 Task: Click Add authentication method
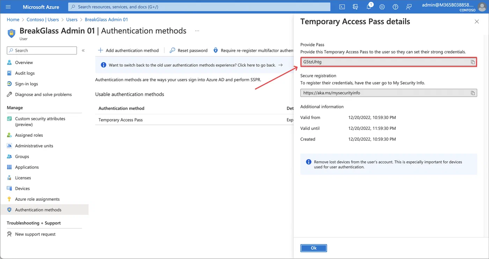[x=128, y=50]
